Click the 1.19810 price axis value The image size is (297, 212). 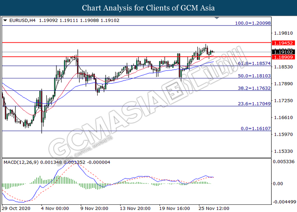(x=283, y=33)
